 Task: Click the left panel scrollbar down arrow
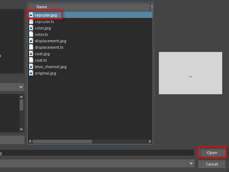21,129
